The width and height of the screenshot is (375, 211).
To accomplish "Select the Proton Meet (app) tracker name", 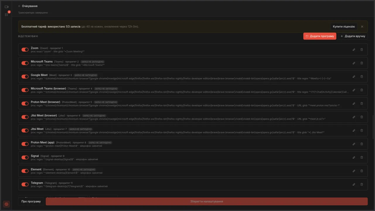I will pos(43,142).
